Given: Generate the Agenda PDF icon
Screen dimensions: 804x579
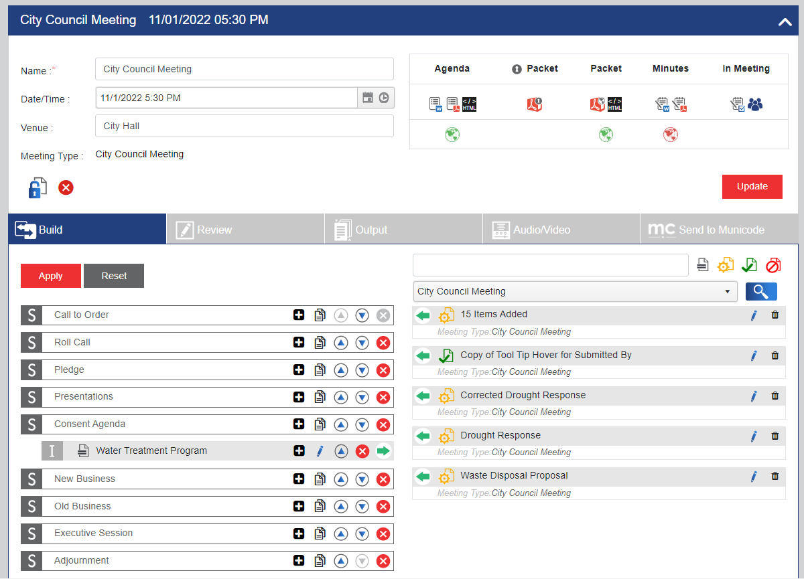Looking at the screenshot, I should (x=453, y=104).
